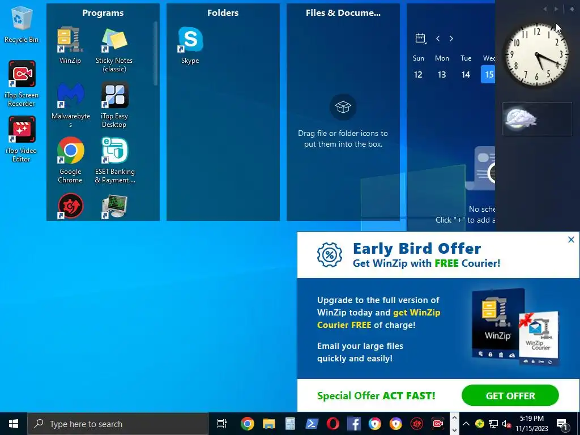Screen dimensions: 580x435
Task: Close the WinZip Early Bird Offer popup
Action: coord(571,240)
